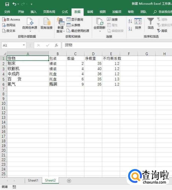
Task: Click cell with value 1.3
Action: 111,79
